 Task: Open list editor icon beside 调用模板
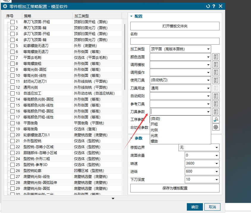[x=216, y=65]
